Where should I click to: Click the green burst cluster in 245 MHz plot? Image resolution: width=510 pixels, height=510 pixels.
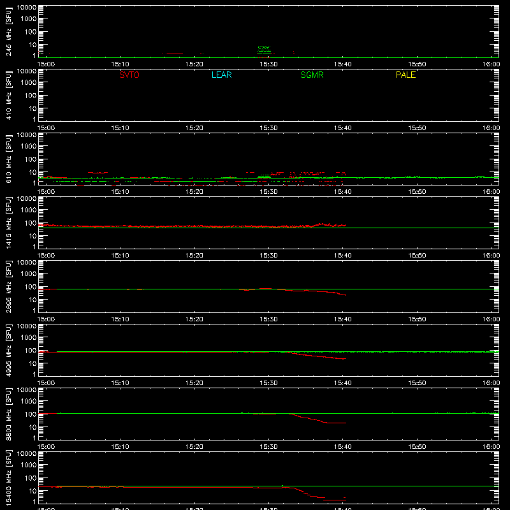coord(264,50)
